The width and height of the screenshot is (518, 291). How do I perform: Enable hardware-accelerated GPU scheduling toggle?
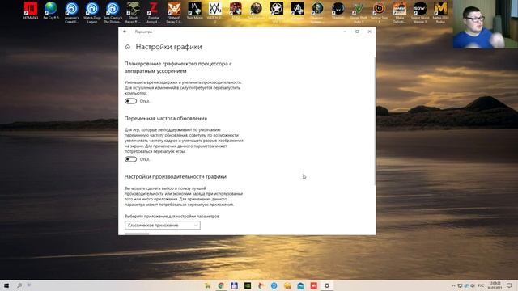131,101
